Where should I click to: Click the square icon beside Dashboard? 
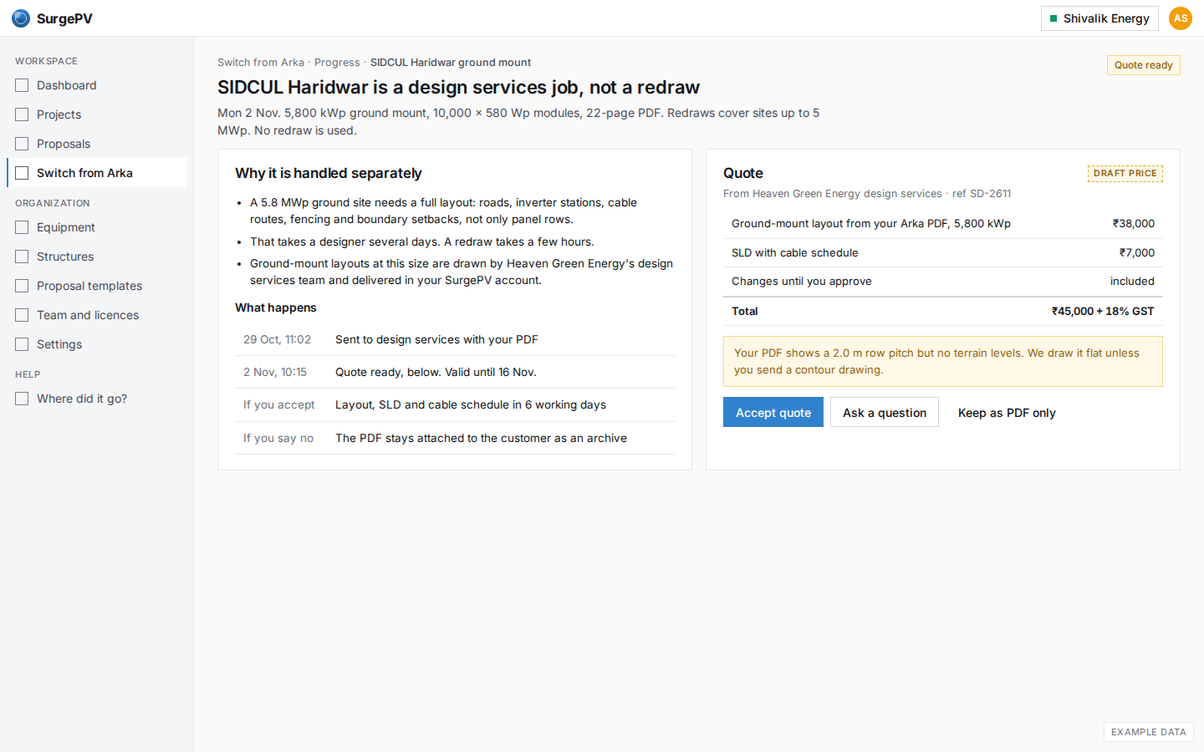click(22, 85)
